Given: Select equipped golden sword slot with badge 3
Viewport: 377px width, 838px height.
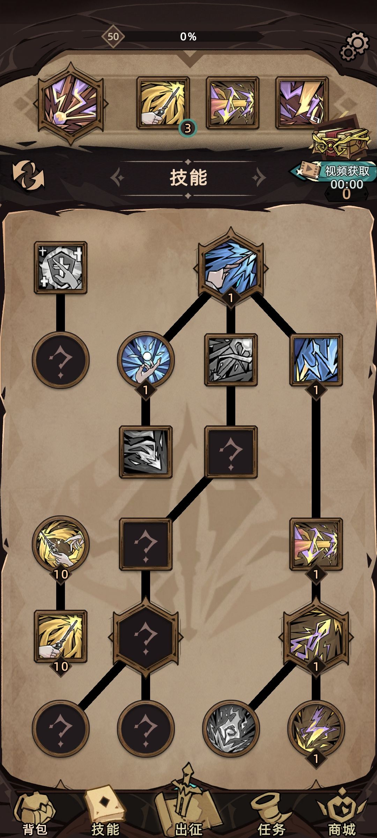Looking at the screenshot, I should click(x=163, y=103).
